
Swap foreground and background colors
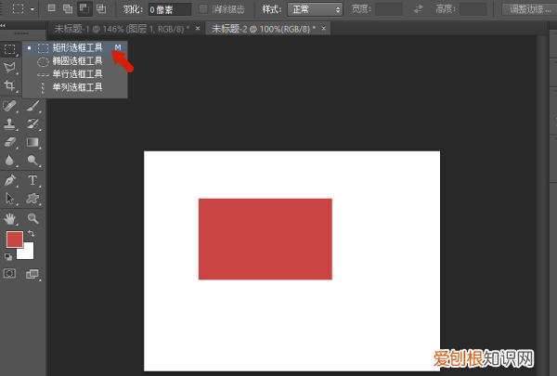pyautogui.click(x=32, y=233)
